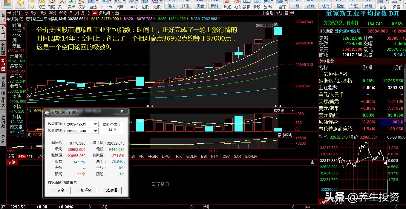This screenshot has height=209, width=406.
Task: Open the 测速 speed test tool
Action: click(52, 4)
